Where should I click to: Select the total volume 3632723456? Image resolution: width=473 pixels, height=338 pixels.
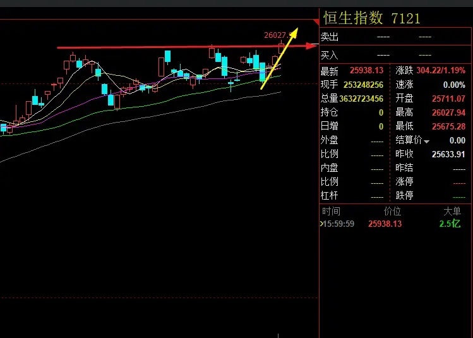click(x=361, y=99)
